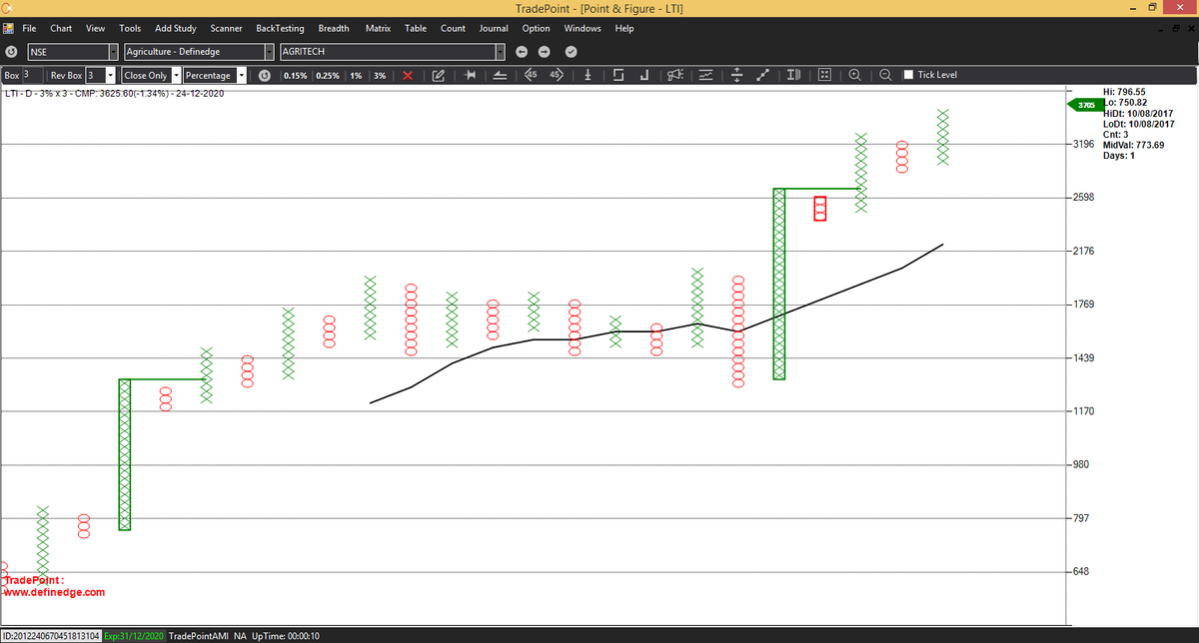
Task: Set box size to 0.25%
Action: 328,75
